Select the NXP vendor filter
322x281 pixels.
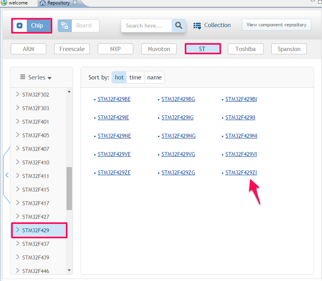pos(115,49)
